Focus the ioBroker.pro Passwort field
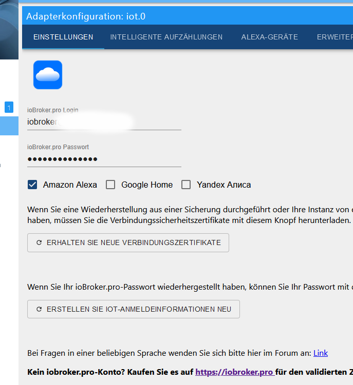 104,159
